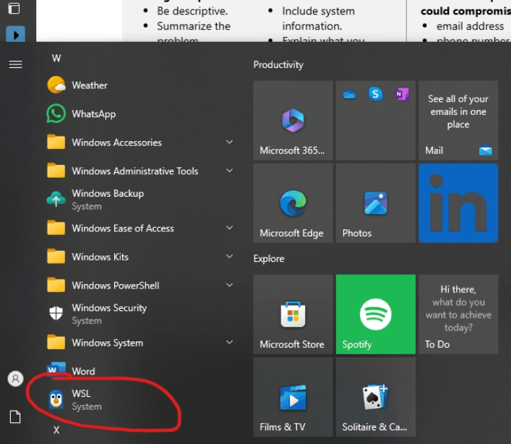
Task: Open the Films & TV tile
Action: click(293, 397)
